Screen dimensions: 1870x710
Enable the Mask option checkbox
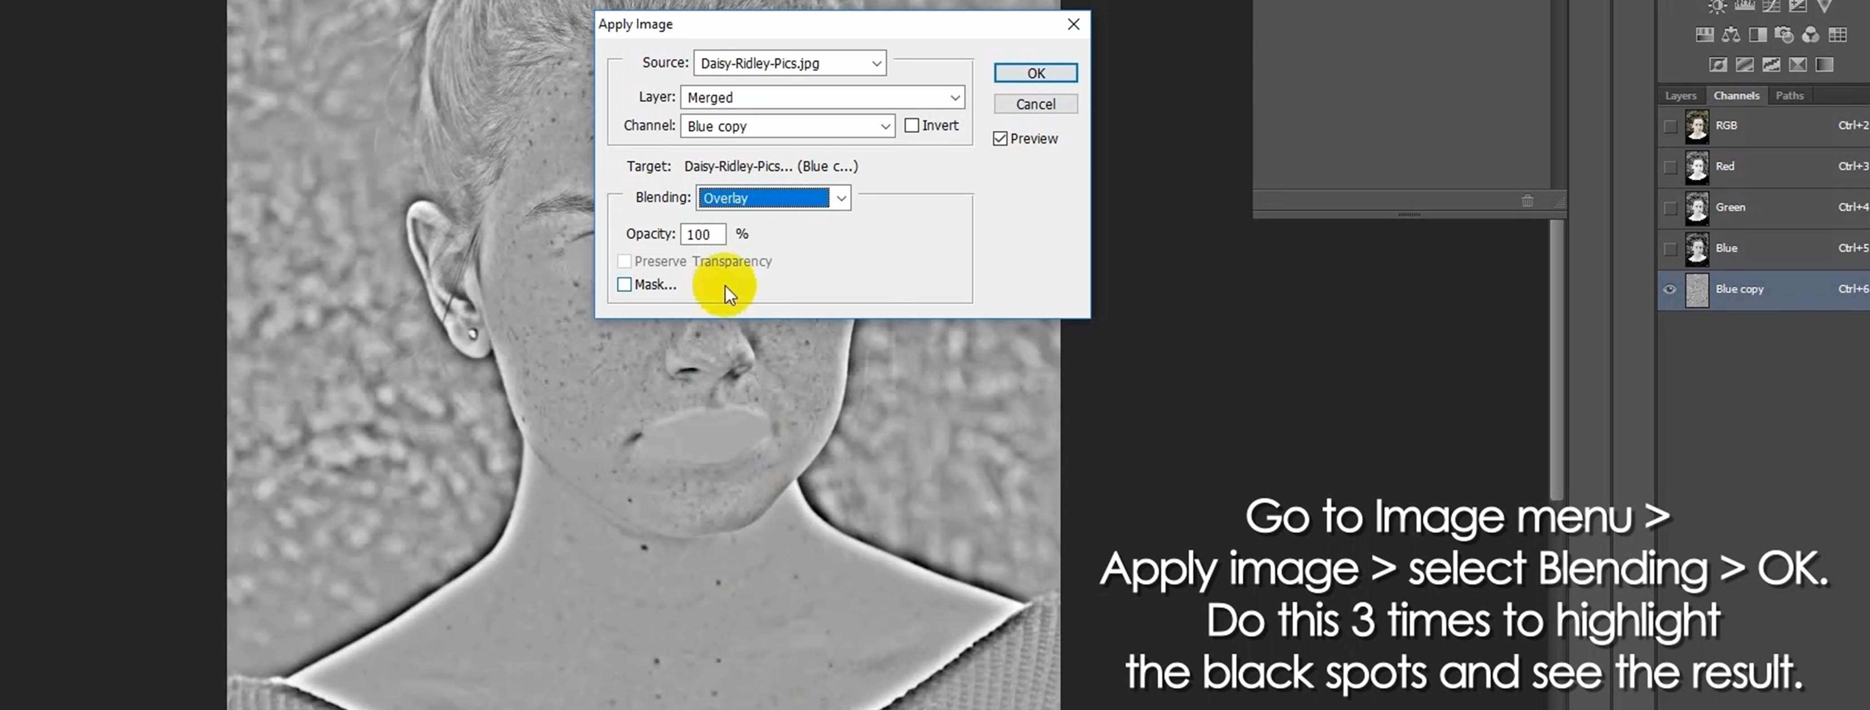(x=624, y=284)
